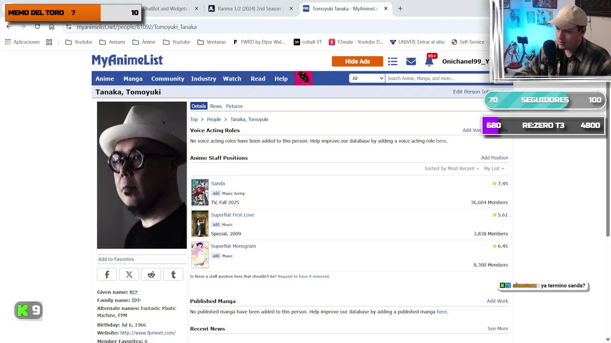
Task: Open the Ánime bookmark folder
Action: pyautogui.click(x=144, y=42)
